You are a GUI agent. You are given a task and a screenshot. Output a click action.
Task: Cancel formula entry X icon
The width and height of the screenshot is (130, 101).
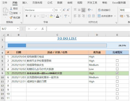pos(29,29)
